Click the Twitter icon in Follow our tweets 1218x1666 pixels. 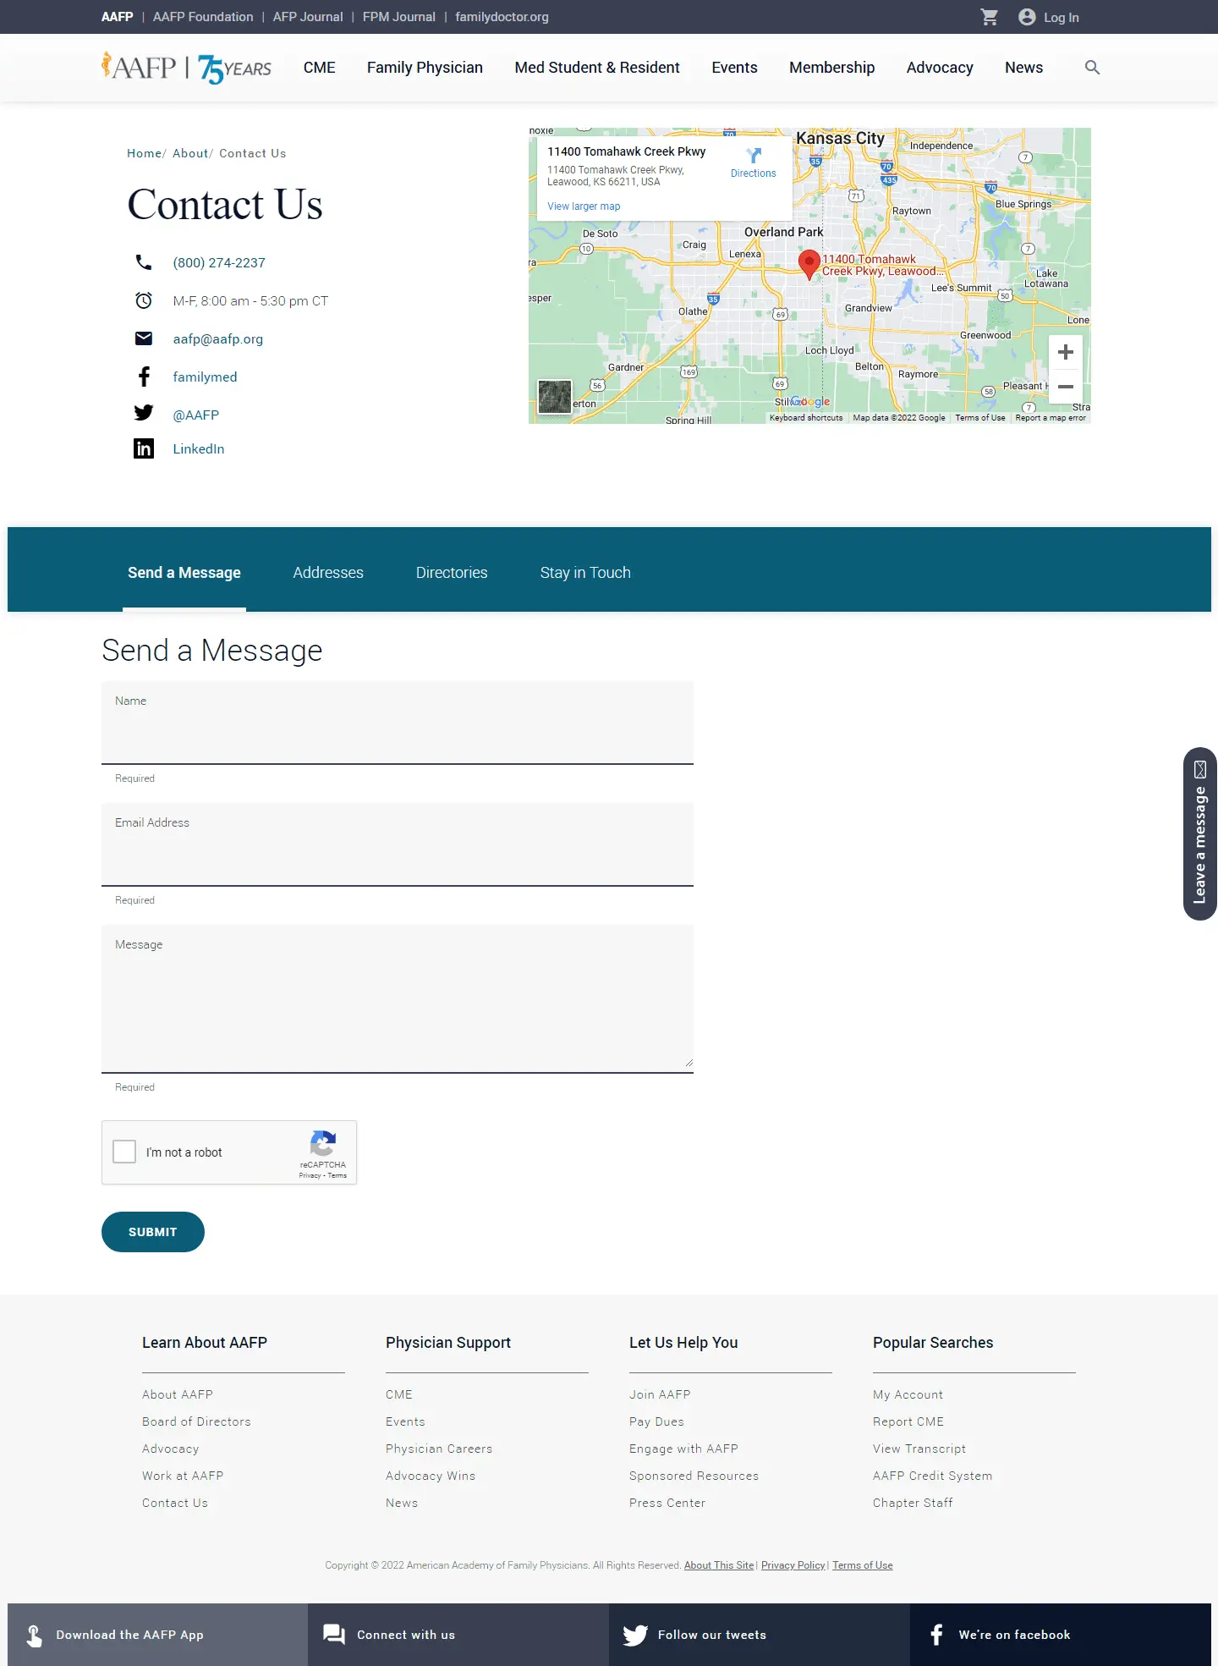click(x=635, y=1635)
